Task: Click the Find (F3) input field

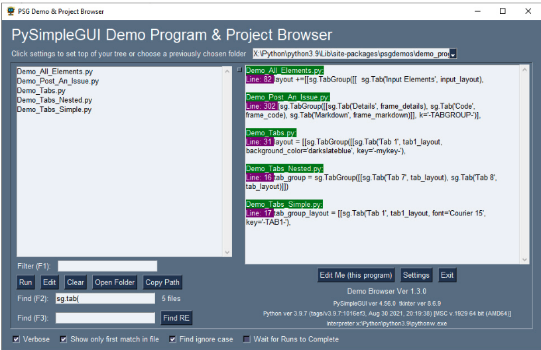Action: point(105,318)
